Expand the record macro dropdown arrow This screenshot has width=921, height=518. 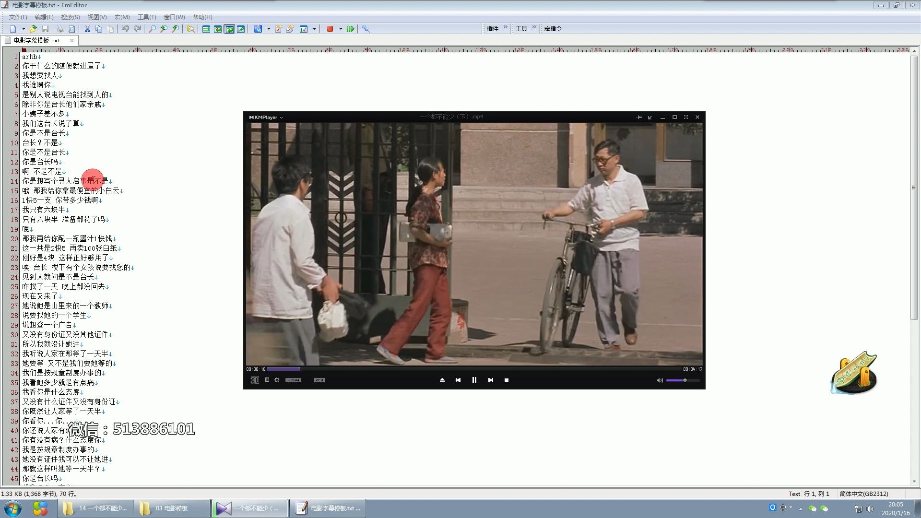[x=341, y=29]
